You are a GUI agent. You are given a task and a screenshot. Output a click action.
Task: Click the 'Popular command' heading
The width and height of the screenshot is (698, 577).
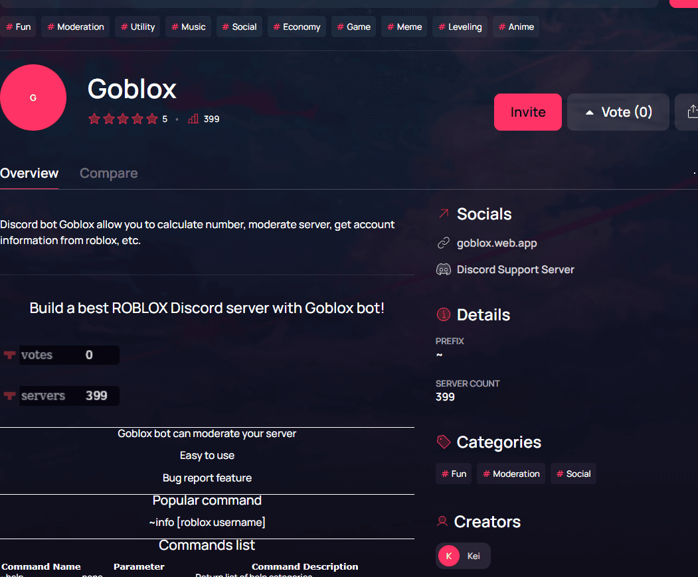click(x=207, y=501)
